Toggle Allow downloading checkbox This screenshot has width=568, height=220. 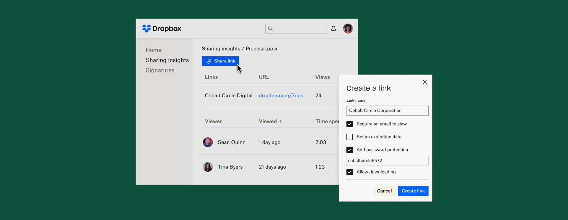click(x=350, y=172)
